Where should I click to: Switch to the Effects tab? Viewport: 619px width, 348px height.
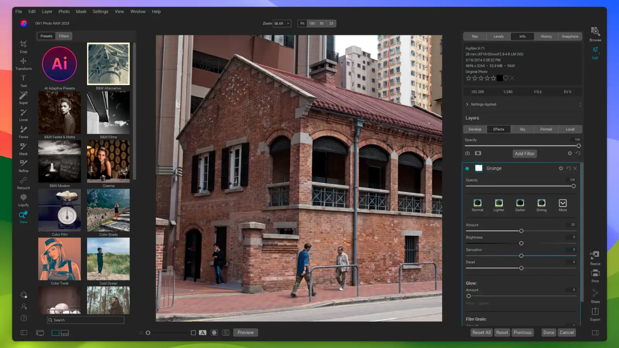499,129
